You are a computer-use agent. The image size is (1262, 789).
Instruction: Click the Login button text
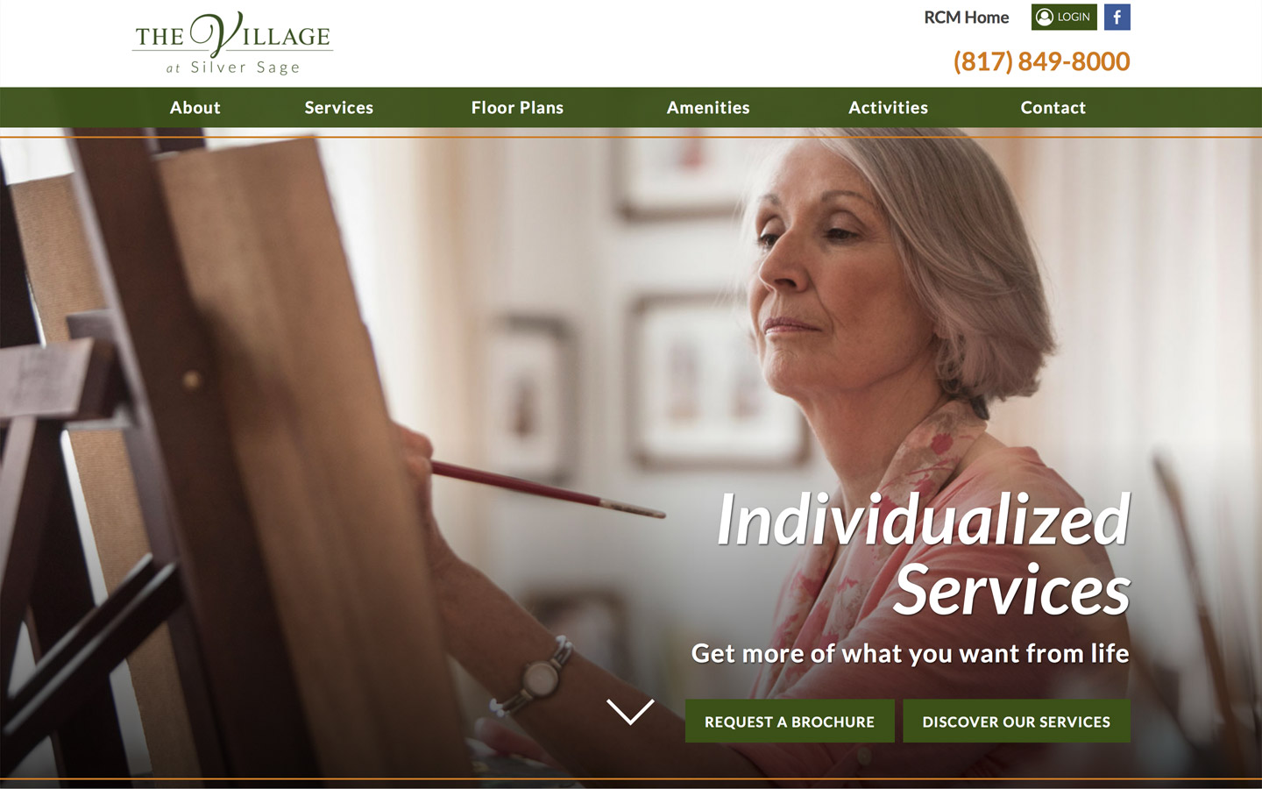pos(1074,17)
